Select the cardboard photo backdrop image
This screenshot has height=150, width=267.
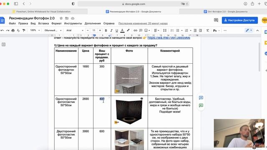[x=129, y=79]
